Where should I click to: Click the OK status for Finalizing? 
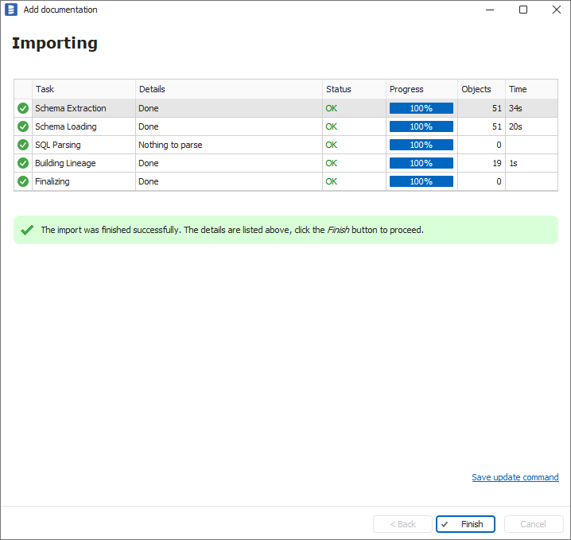click(x=332, y=181)
